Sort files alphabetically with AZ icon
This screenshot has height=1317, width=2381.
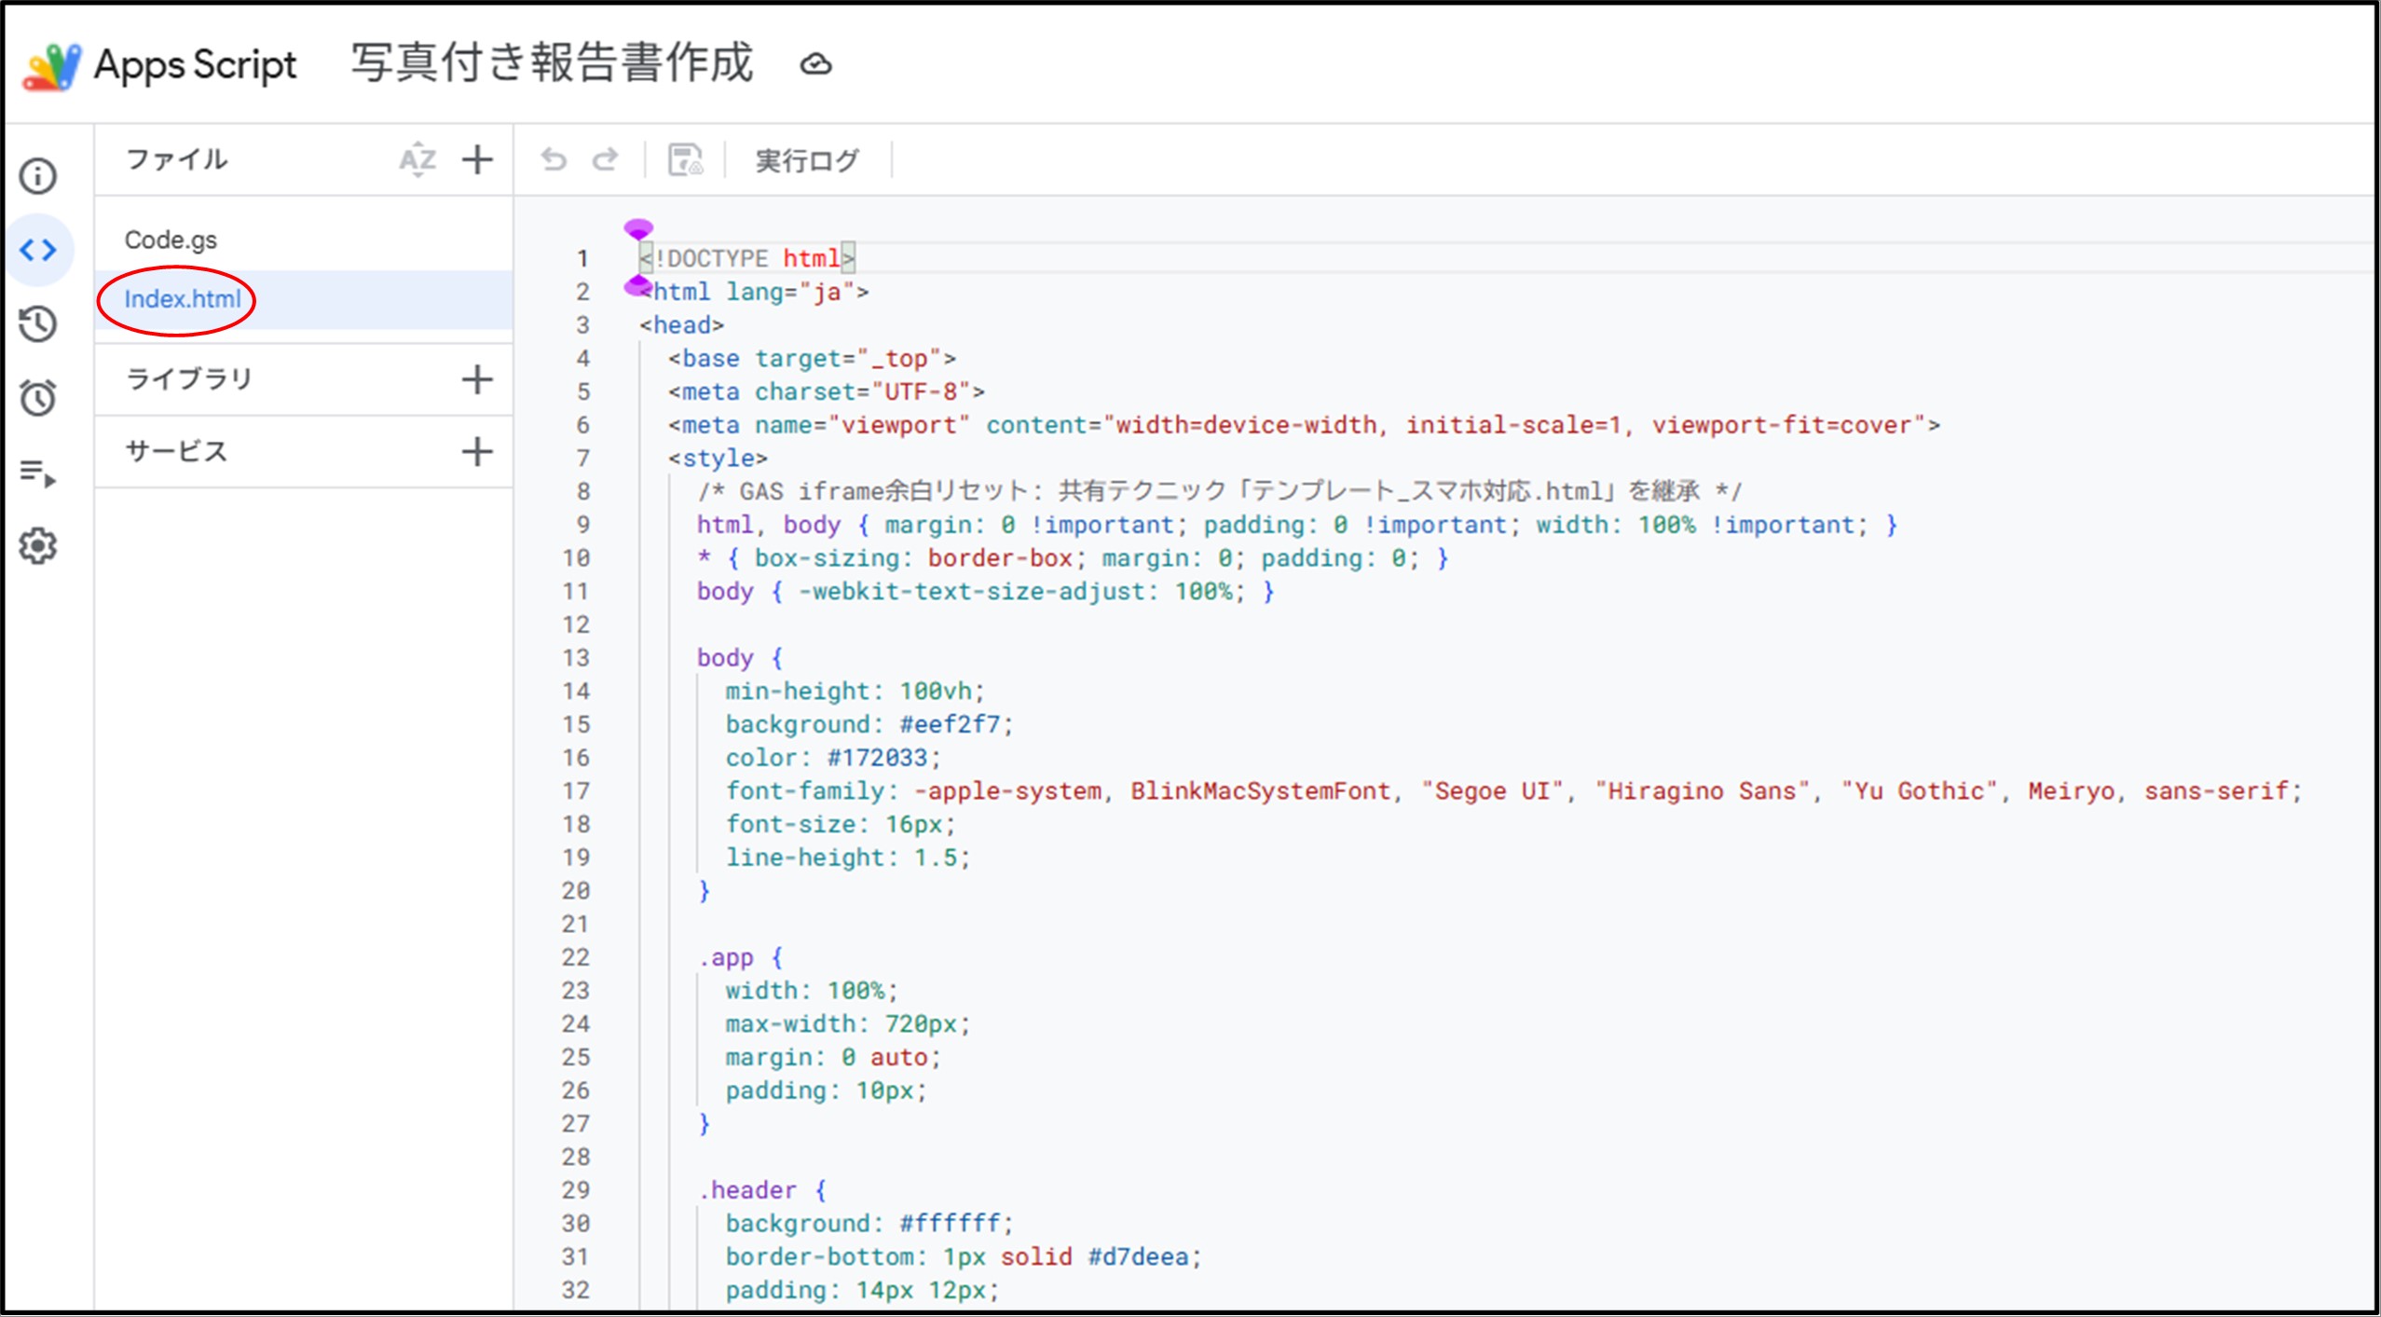coord(417,160)
